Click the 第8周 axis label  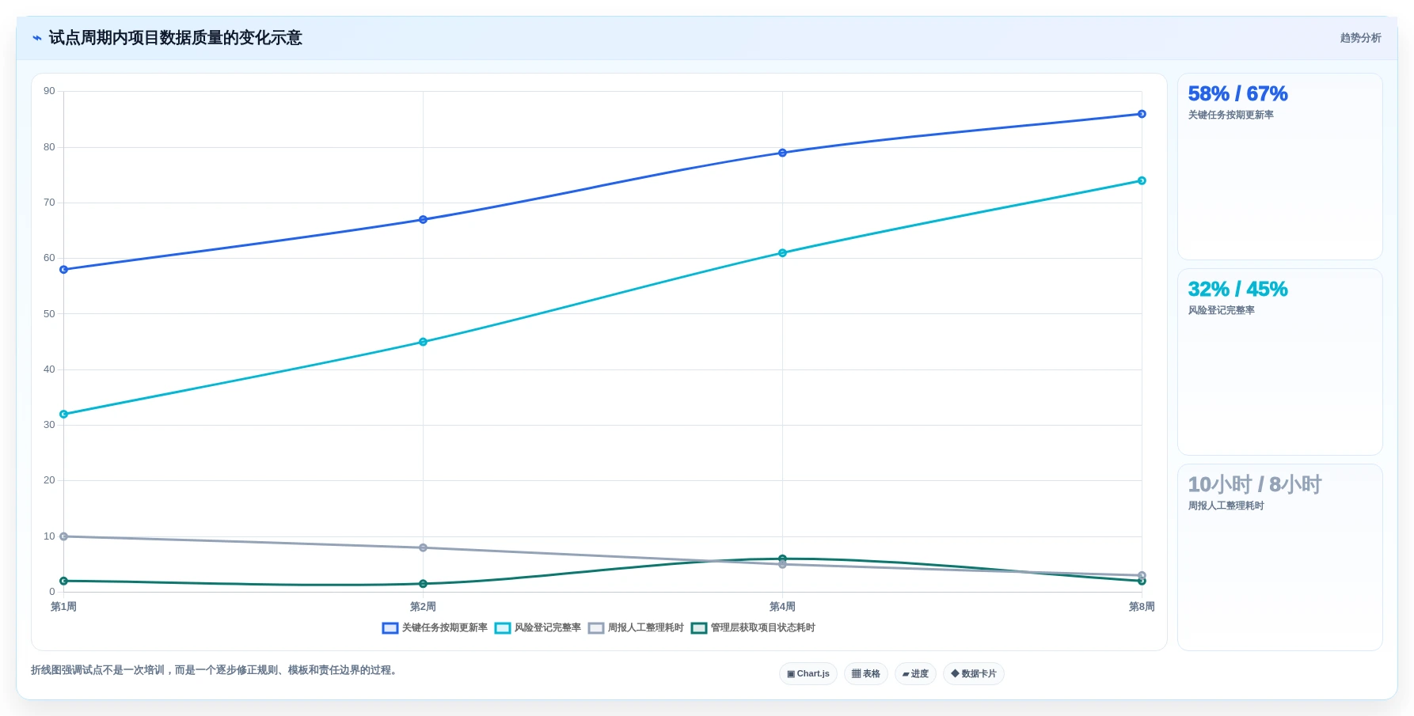pos(1142,607)
